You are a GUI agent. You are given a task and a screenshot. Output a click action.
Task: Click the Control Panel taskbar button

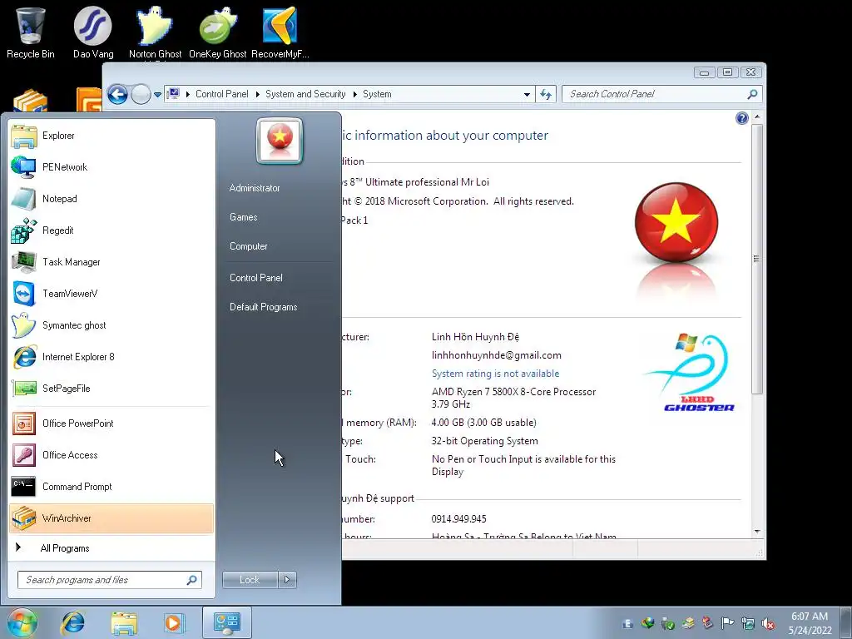point(226,622)
